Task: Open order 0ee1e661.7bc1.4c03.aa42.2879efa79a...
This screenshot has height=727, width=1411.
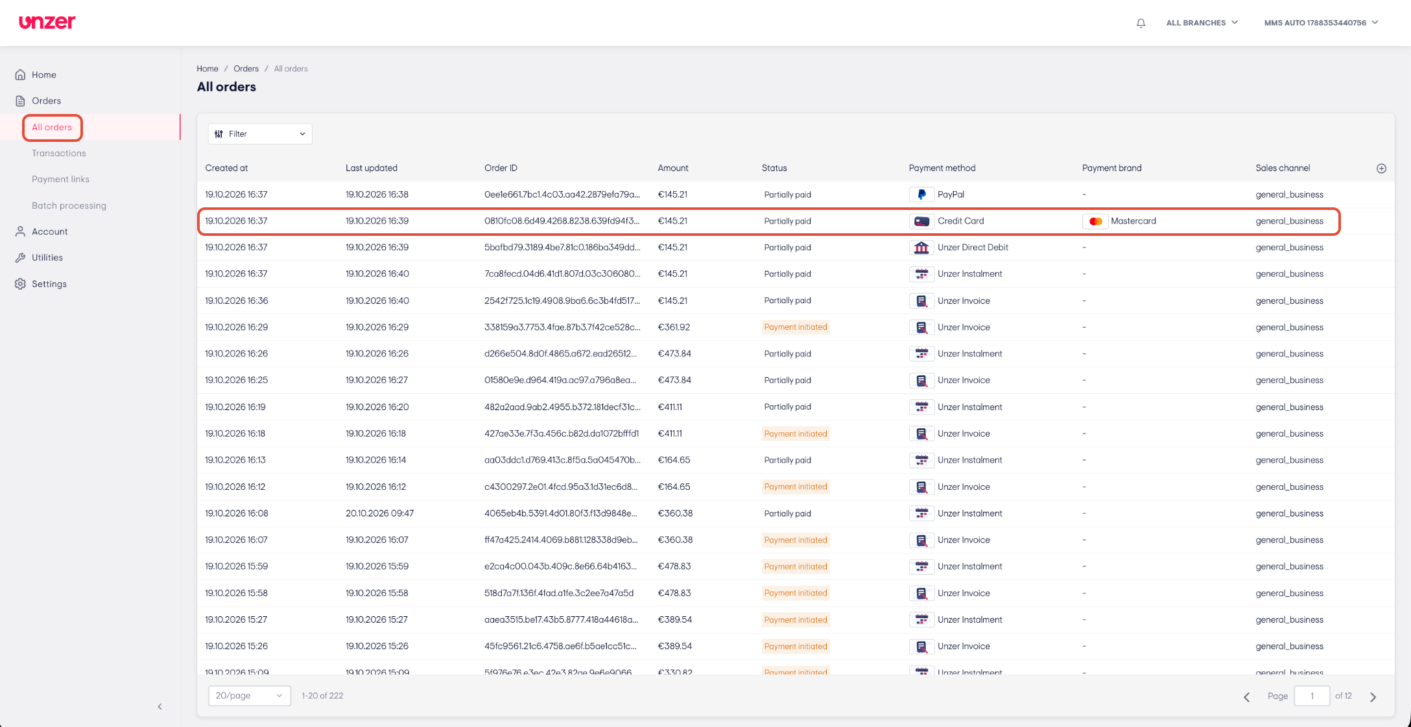Action: (562, 194)
